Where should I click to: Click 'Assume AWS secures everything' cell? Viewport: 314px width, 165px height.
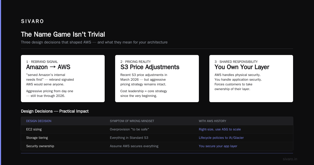[134, 146]
